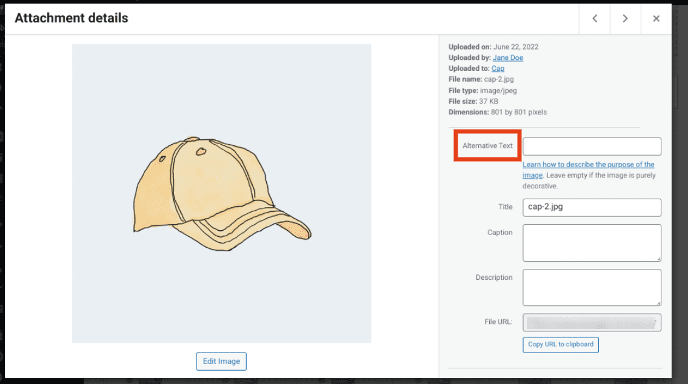Click the Edit Image button

tap(221, 361)
